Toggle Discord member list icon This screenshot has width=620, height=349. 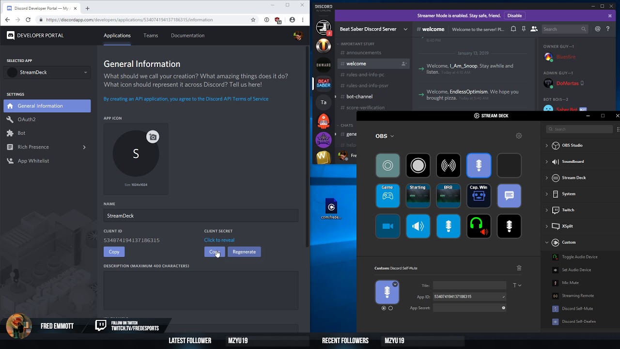pos(534,29)
